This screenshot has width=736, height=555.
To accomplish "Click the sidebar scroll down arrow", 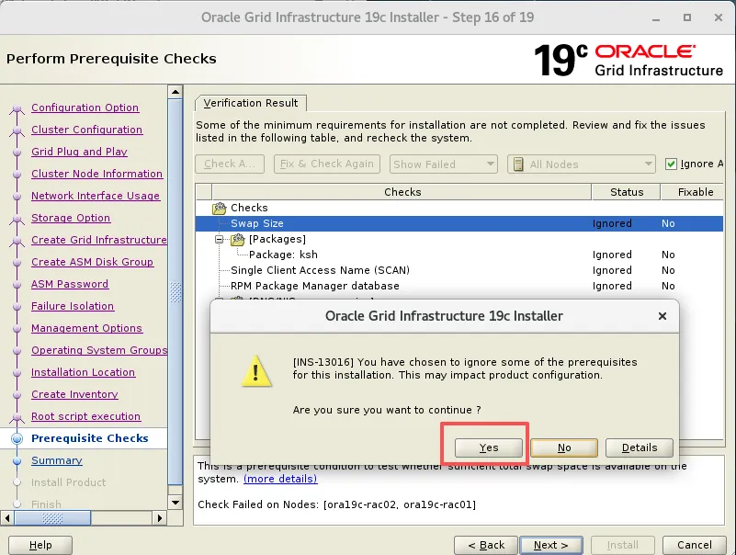I will (x=176, y=503).
